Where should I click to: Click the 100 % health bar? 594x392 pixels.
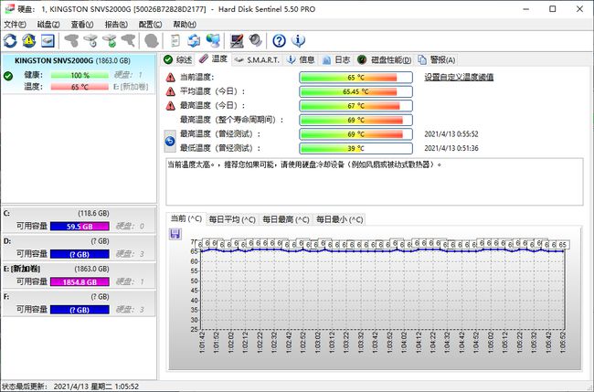(x=80, y=75)
